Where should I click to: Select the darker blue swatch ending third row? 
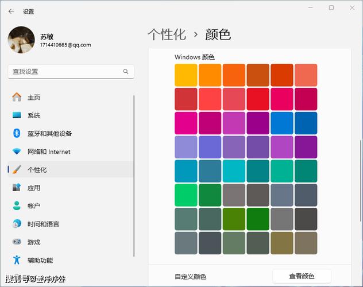click(306, 123)
